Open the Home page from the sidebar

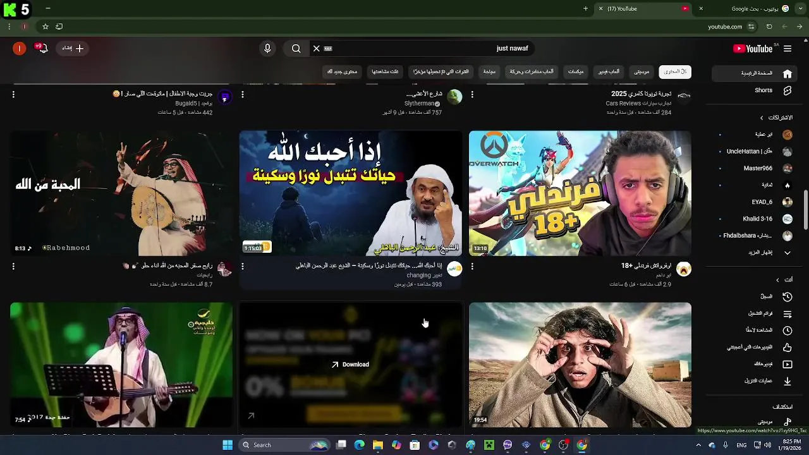(754, 73)
